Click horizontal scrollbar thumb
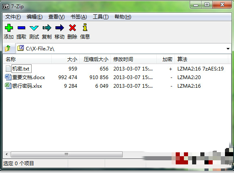Viewport: 234px width, 173px height. (x=67, y=154)
